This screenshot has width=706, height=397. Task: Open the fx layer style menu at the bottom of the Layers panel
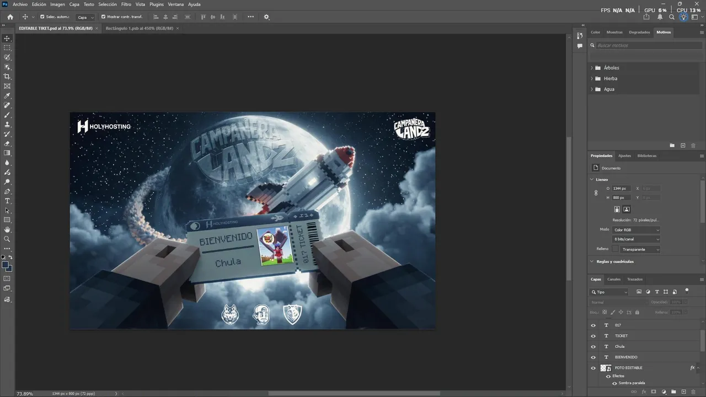click(644, 391)
